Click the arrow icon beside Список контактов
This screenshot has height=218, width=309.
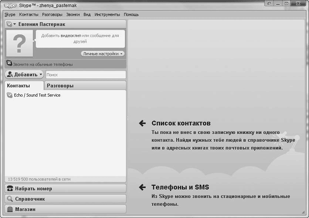[x=142, y=123]
